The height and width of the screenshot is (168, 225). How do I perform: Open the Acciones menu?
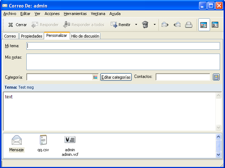(x=52, y=14)
